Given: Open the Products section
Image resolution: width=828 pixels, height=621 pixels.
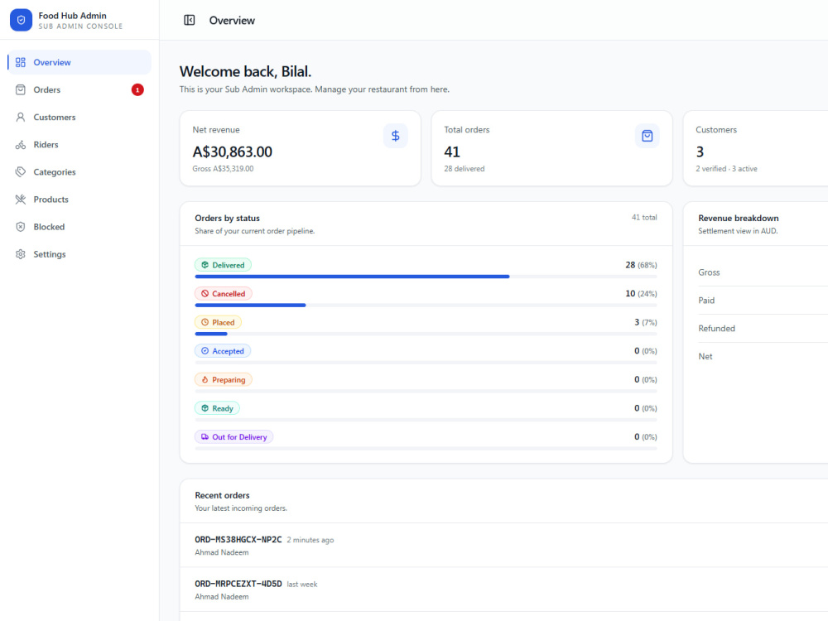Looking at the screenshot, I should click(x=79, y=200).
